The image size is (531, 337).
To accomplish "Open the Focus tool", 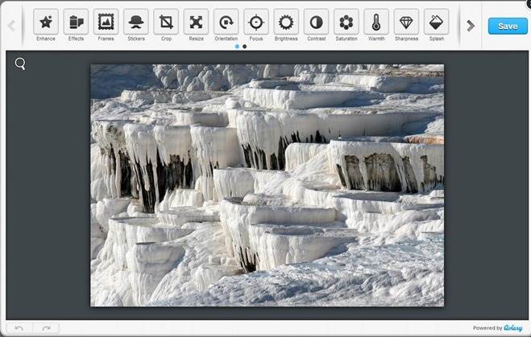I will 256,23.
